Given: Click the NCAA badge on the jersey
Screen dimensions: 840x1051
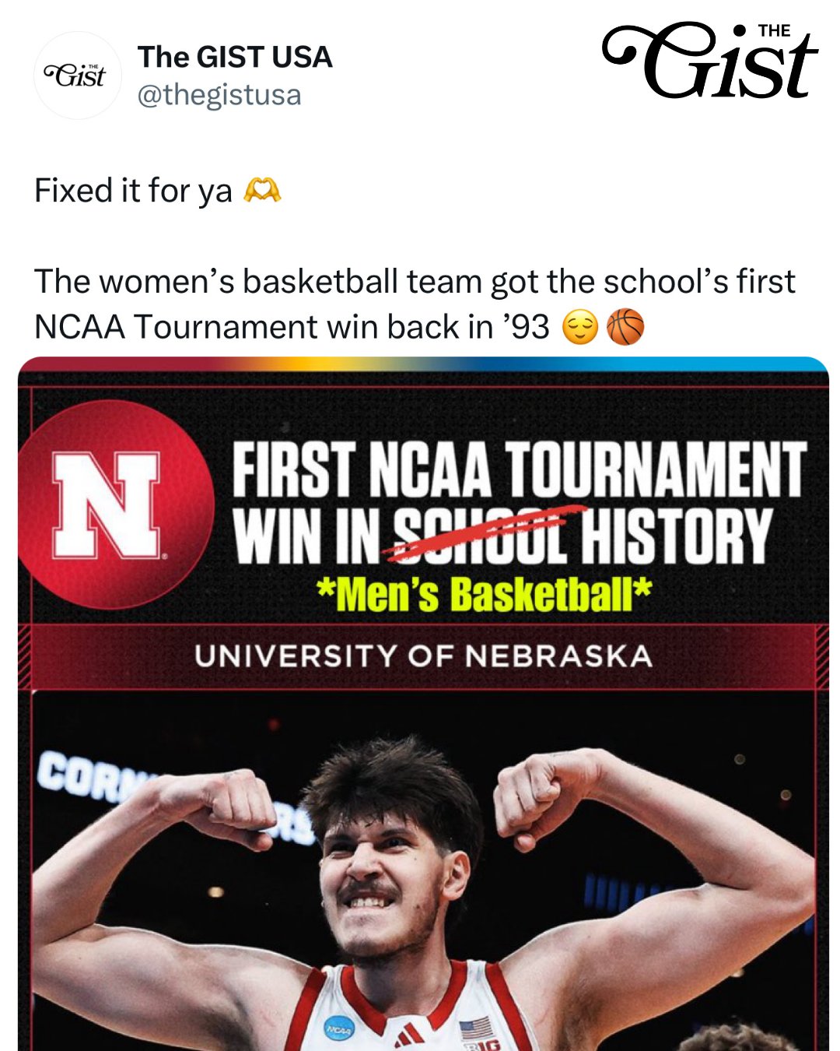Looking at the screenshot, I should pyautogui.click(x=339, y=1028).
